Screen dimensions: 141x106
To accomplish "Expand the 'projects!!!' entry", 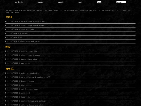I will (70, 63).
